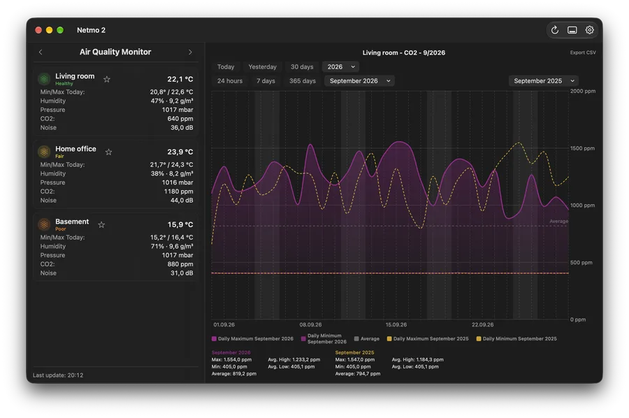The width and height of the screenshot is (629, 418).
Task: Click Daily Maximum September 2025 legend swatch
Action: (389, 338)
